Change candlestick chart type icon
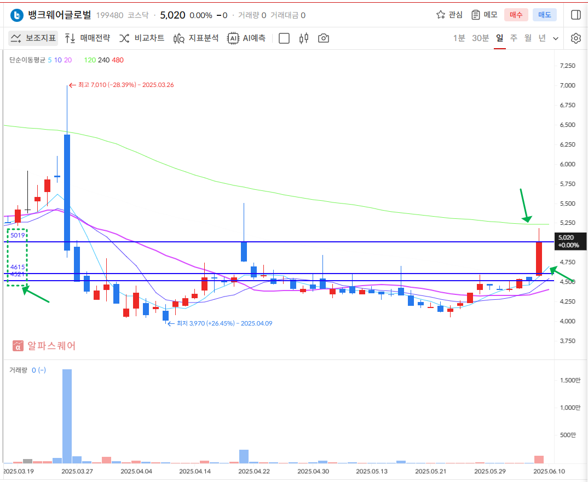Screen dimensions: 588x482 click(304, 38)
